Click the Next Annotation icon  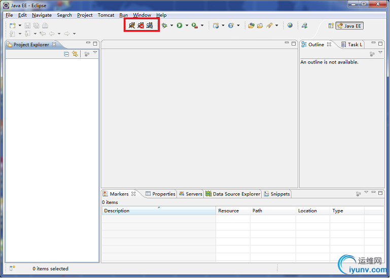12,33
